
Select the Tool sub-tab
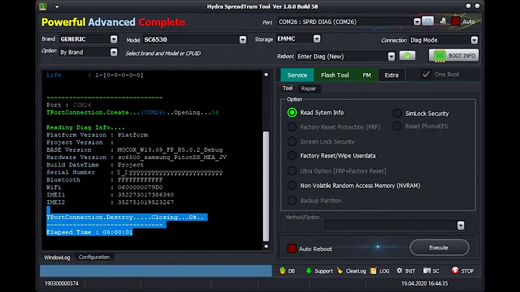click(287, 88)
